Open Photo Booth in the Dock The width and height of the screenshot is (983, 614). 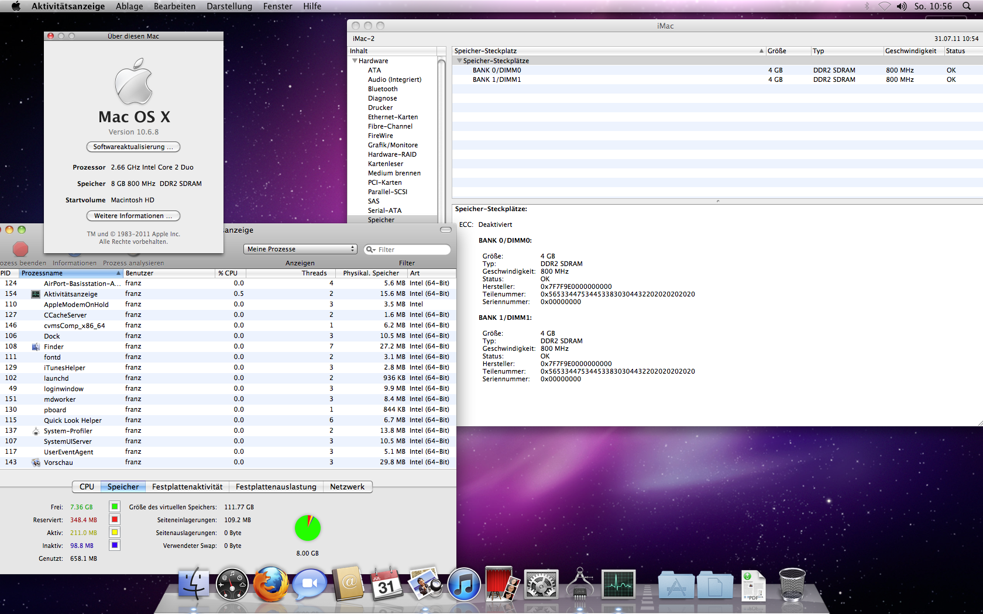point(501,585)
